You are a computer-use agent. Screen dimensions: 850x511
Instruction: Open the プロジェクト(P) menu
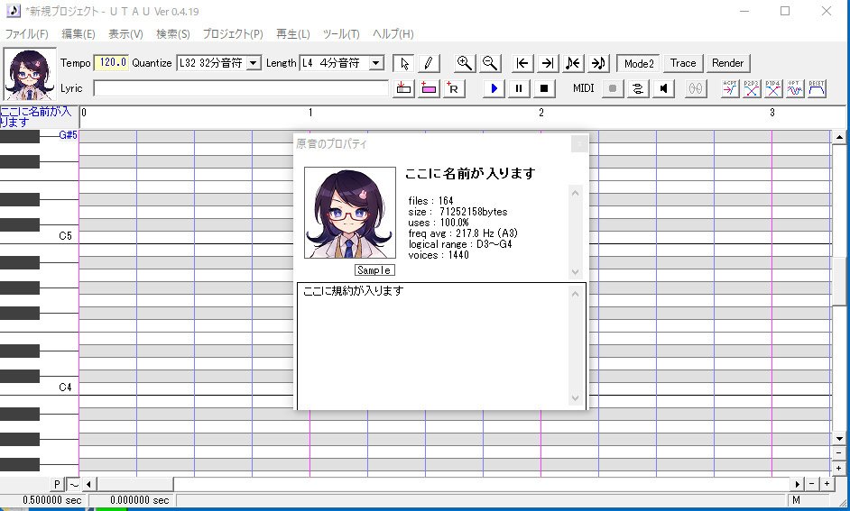tap(233, 34)
